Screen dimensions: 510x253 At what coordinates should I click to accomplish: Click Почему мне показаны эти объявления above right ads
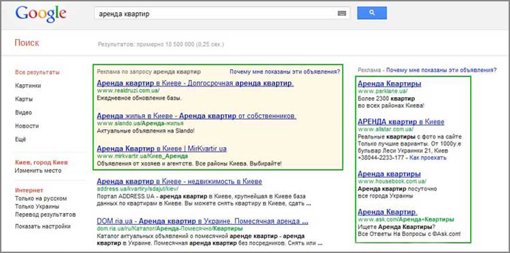(x=442, y=70)
